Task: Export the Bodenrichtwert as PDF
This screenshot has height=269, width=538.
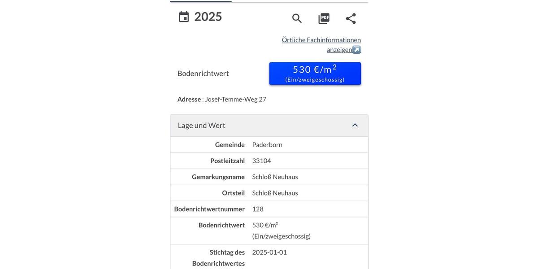Action: tap(324, 17)
